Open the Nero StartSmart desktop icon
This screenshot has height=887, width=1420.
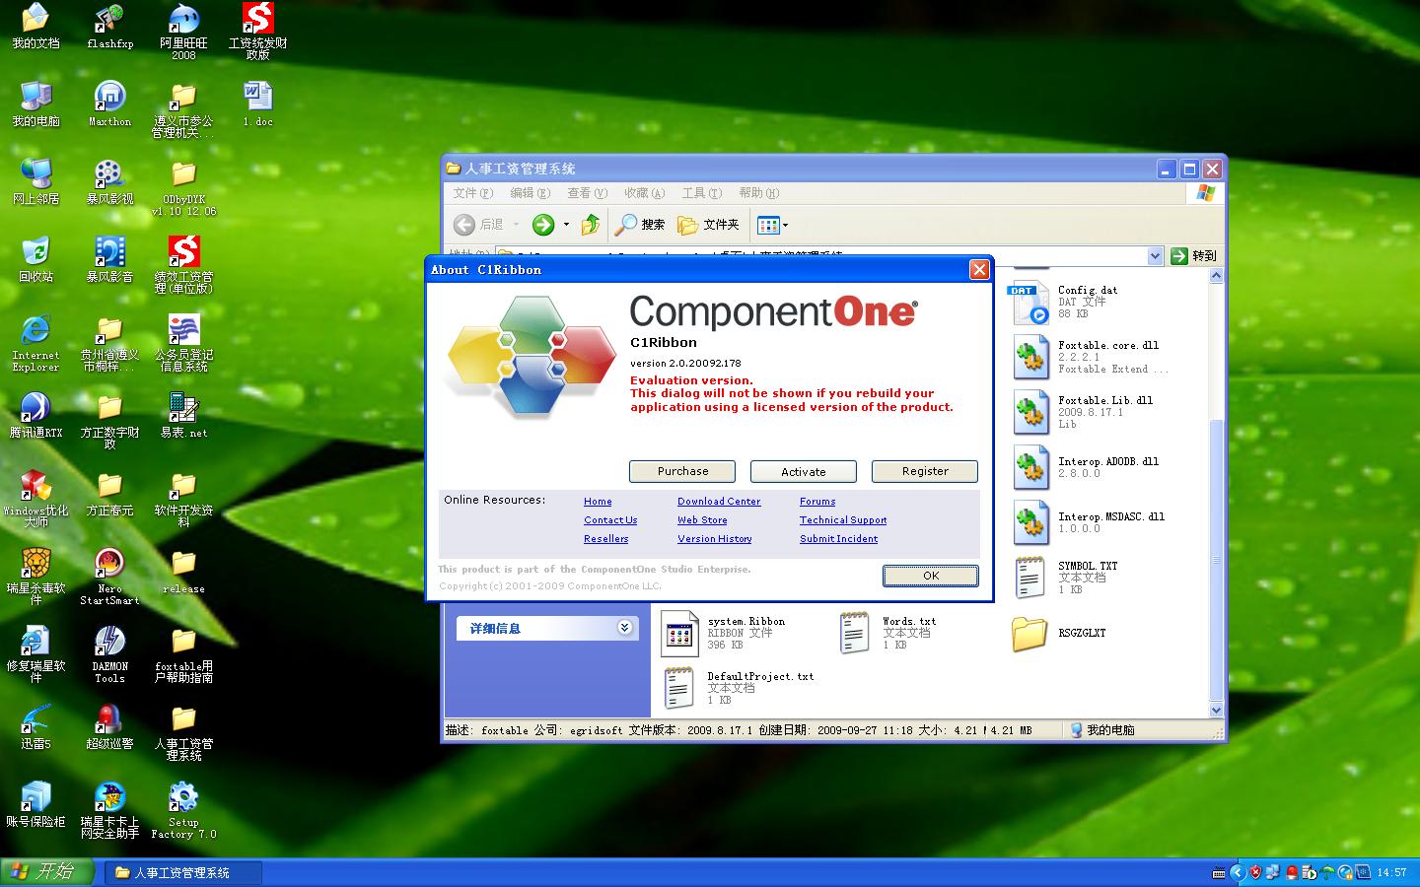coord(109,576)
